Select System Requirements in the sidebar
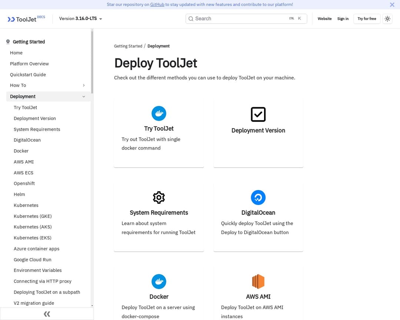The image size is (400, 320). 37,129
